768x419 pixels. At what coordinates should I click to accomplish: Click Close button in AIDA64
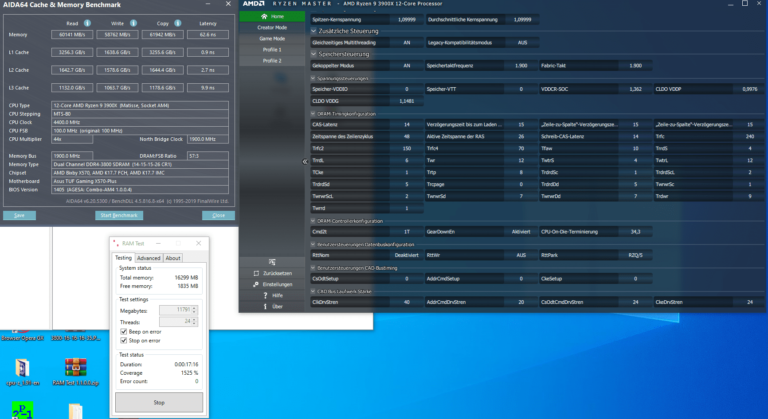tap(219, 215)
